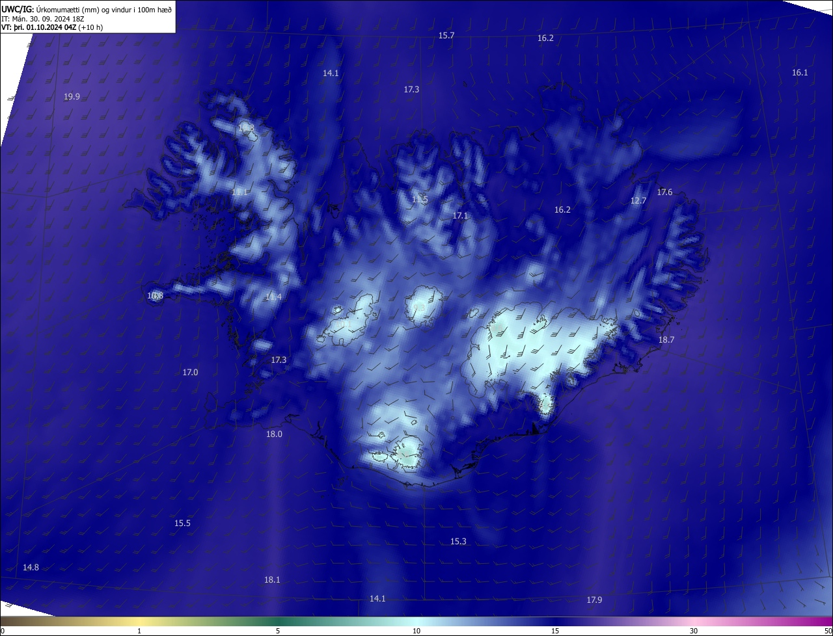The image size is (833, 636).
Task: Click the '30' tick on the color scale
Action: (x=694, y=631)
